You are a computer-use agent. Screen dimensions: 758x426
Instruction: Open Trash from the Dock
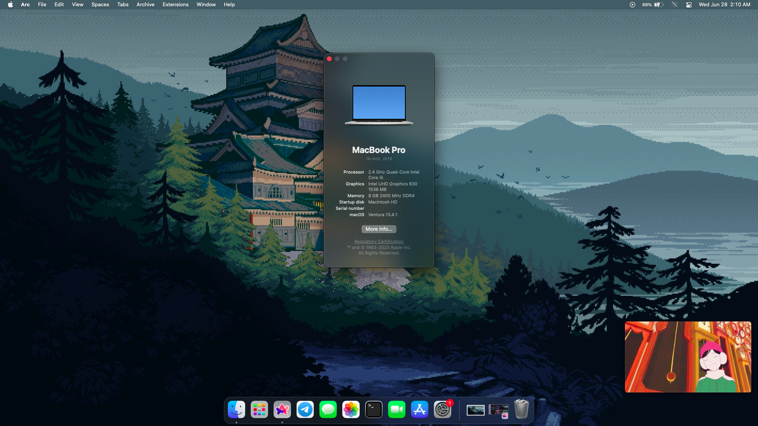click(522, 409)
